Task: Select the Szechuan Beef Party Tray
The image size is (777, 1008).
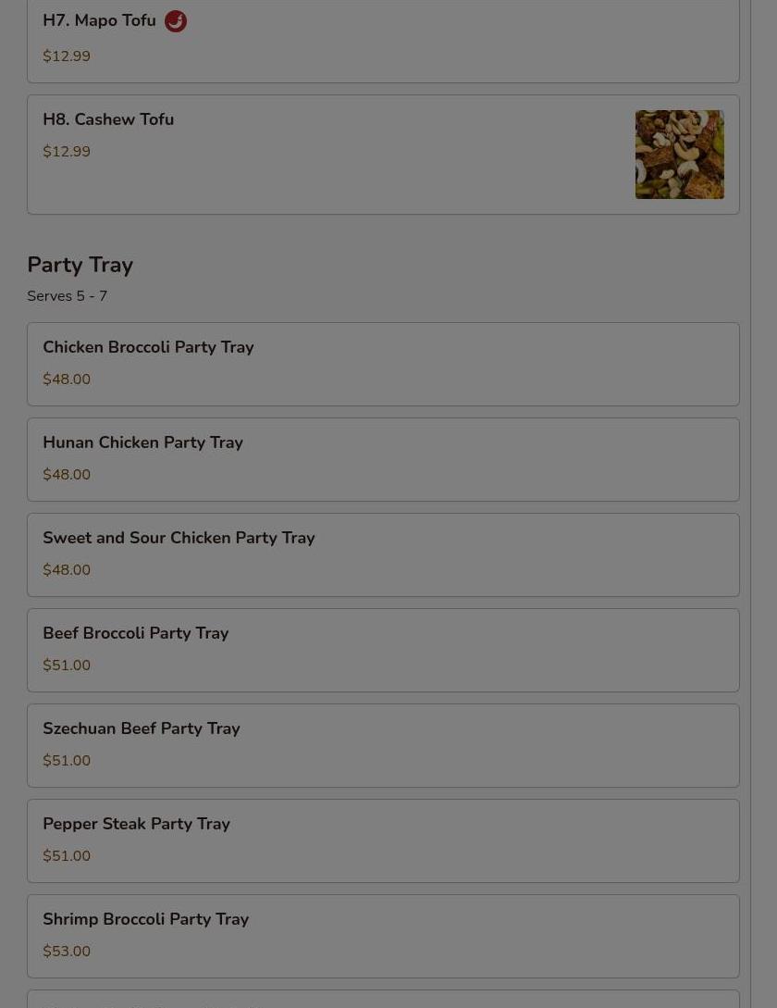Action: tap(141, 728)
